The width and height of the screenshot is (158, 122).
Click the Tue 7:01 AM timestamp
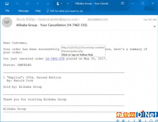click(150, 20)
